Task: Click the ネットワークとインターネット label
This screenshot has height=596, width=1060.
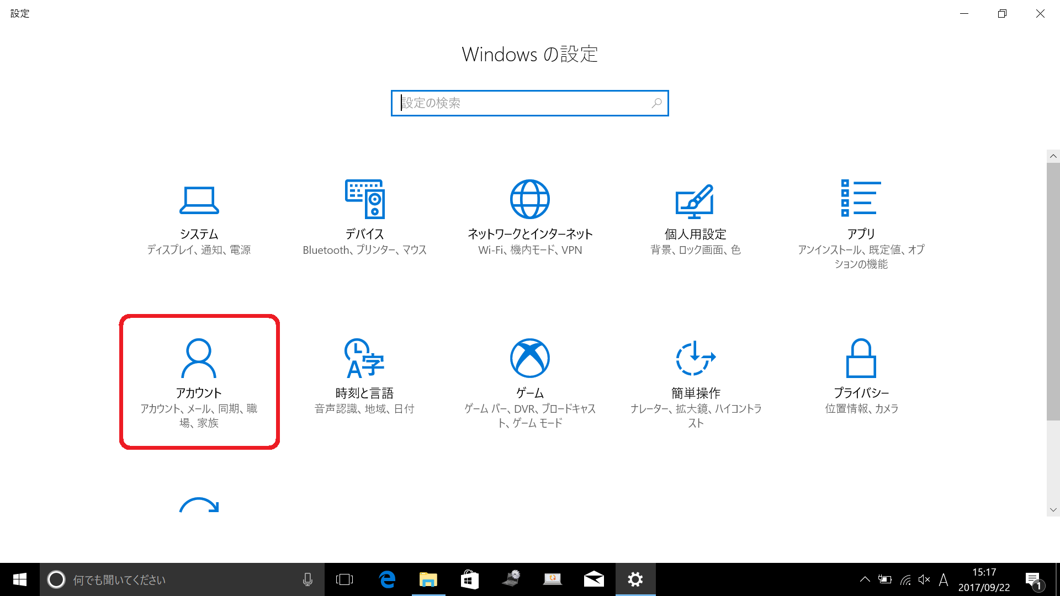Action: click(530, 234)
